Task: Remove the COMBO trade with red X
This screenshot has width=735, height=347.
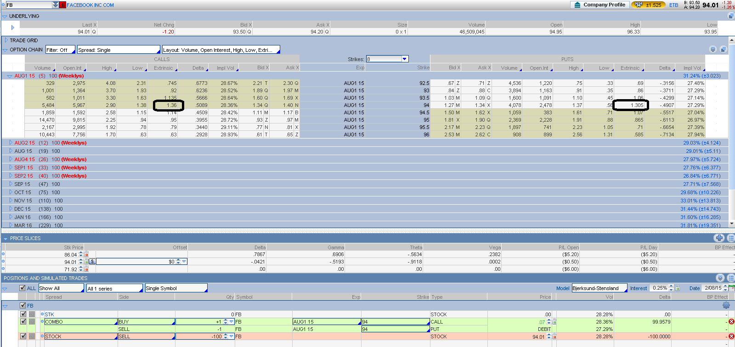Action: point(731,322)
